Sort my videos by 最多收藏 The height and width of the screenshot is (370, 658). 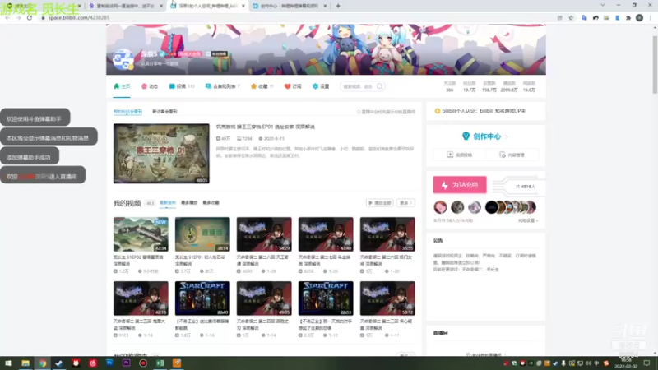(x=211, y=203)
